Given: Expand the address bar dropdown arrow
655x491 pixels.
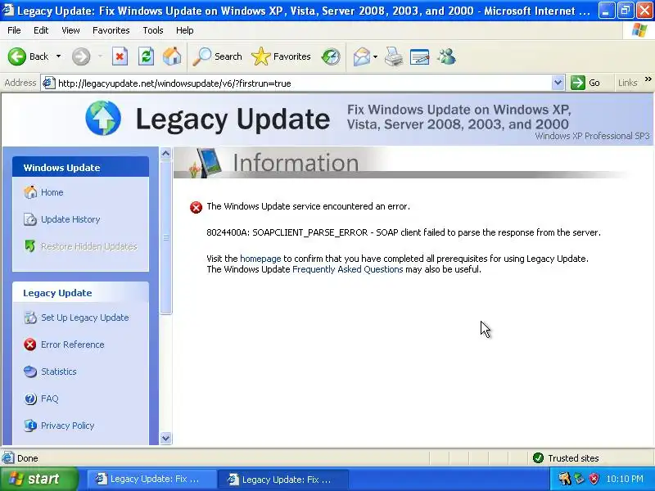Looking at the screenshot, I should click(x=558, y=83).
